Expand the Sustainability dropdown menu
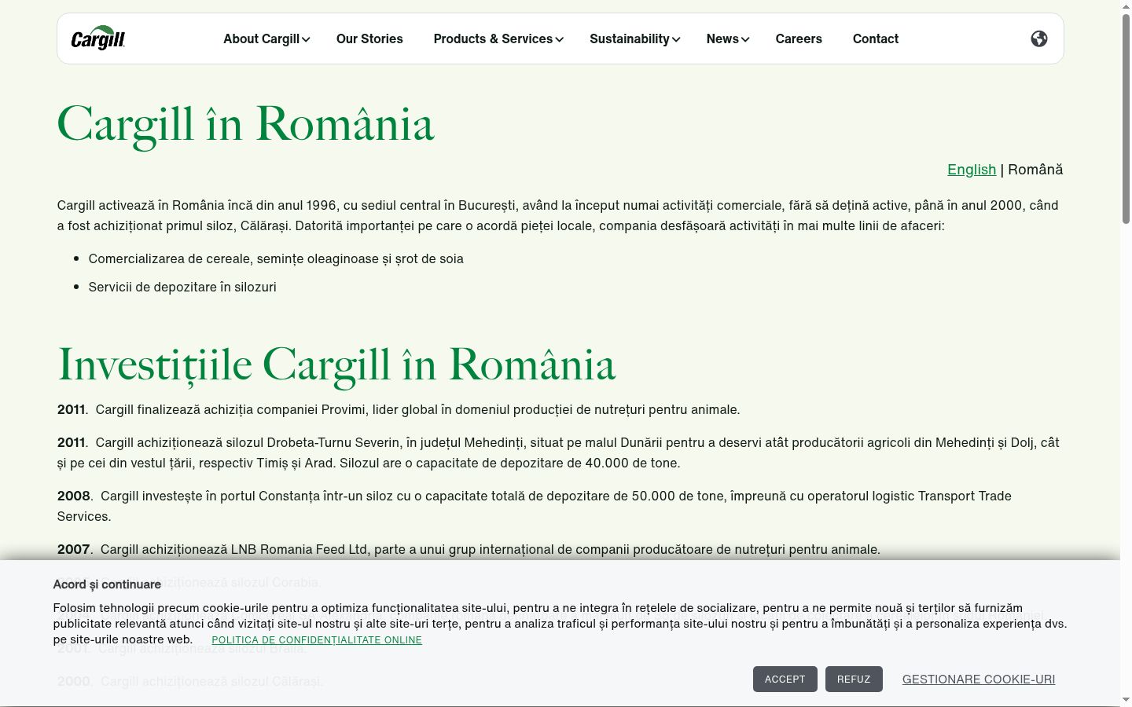The width and height of the screenshot is (1132, 707). tap(635, 38)
